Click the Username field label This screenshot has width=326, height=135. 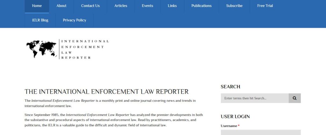pos(229,126)
